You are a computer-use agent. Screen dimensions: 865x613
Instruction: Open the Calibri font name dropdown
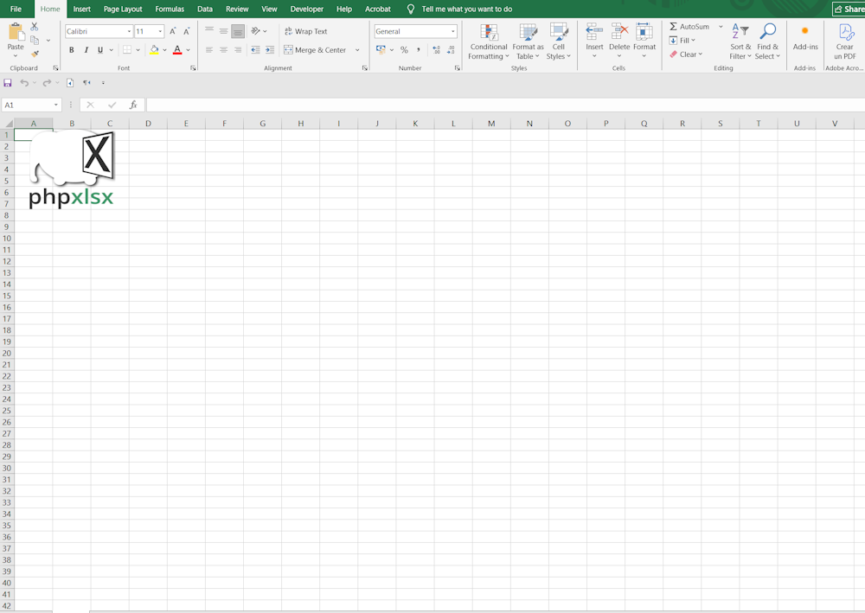click(x=128, y=32)
